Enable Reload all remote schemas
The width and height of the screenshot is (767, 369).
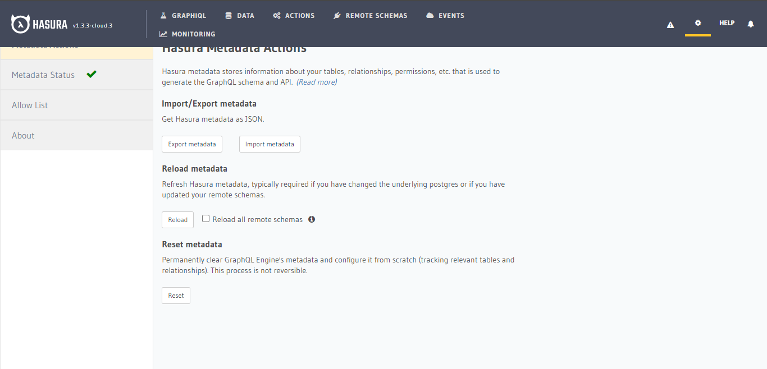[x=206, y=218]
